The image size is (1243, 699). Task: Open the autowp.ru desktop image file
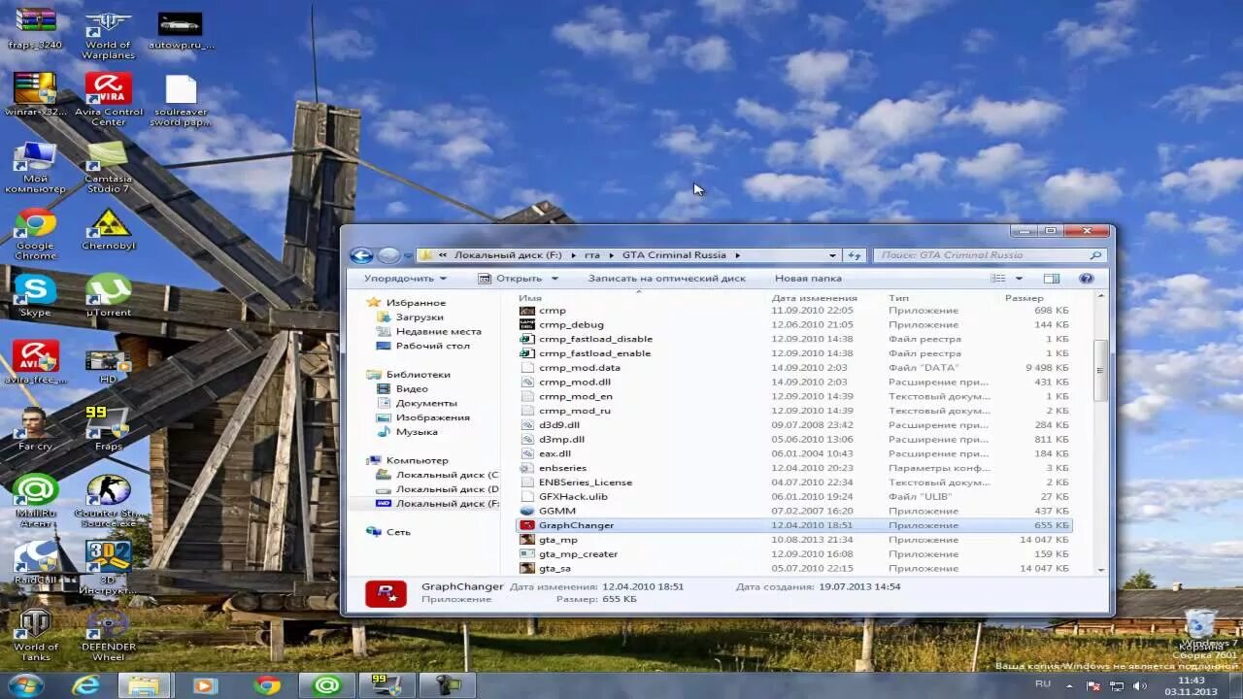pyautogui.click(x=181, y=29)
